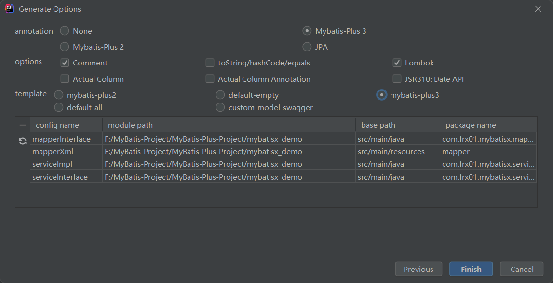Select the Mybatis-Plus 3 annotation option
The width and height of the screenshot is (553, 283).
pos(307,31)
